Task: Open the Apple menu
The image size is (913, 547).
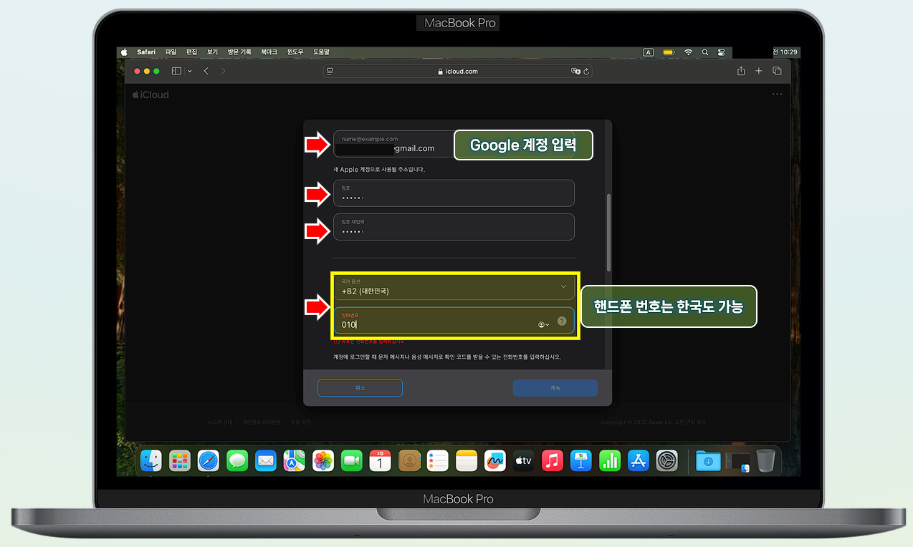Action: pyautogui.click(x=124, y=52)
